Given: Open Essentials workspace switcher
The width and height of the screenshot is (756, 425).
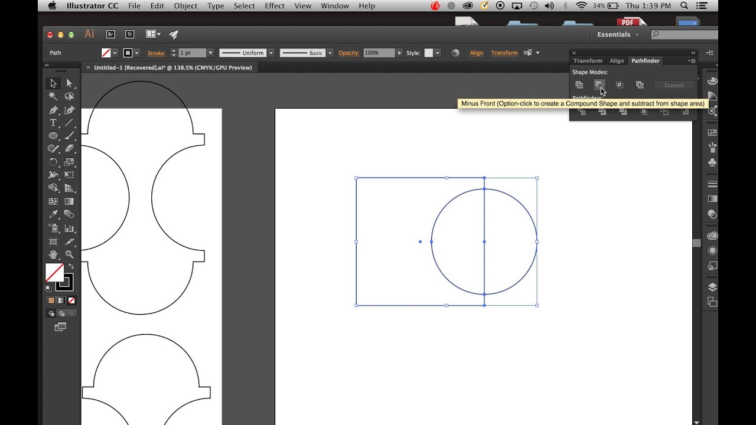Looking at the screenshot, I should point(618,34).
